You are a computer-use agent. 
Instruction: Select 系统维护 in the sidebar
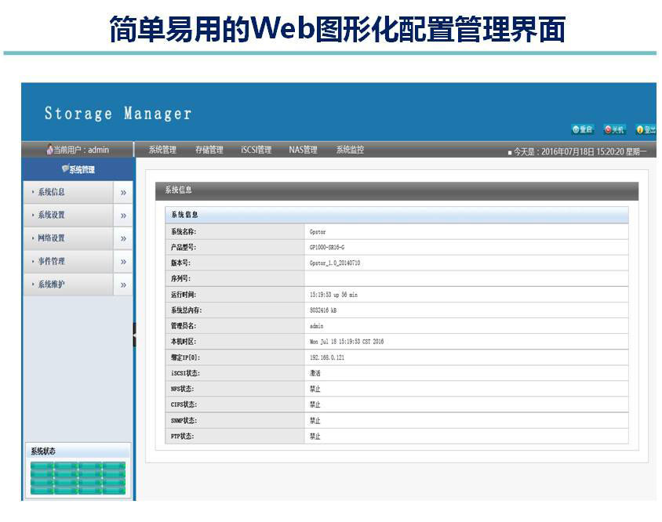click(x=52, y=285)
